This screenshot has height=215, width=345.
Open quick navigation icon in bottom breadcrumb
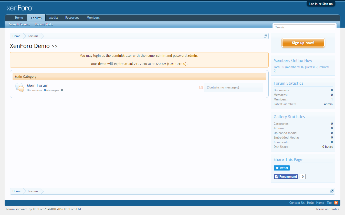(x=332, y=191)
